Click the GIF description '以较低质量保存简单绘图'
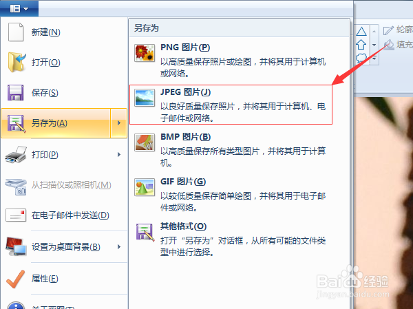413x309 pixels. pyautogui.click(x=206, y=196)
